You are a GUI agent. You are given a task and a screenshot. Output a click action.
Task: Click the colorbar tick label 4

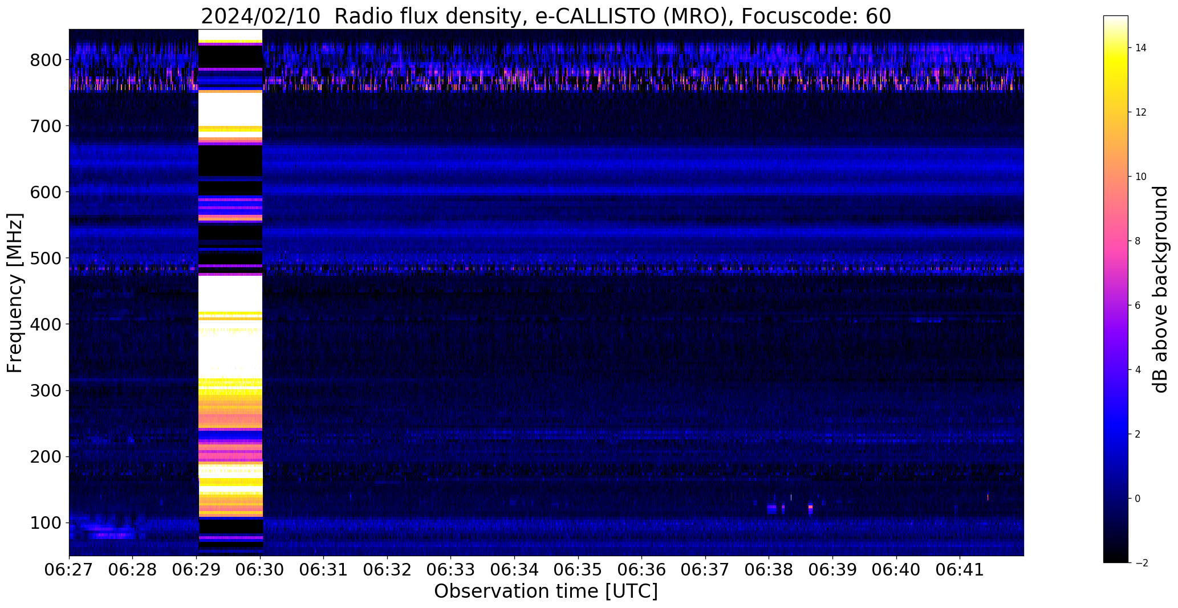pyautogui.click(x=1138, y=370)
